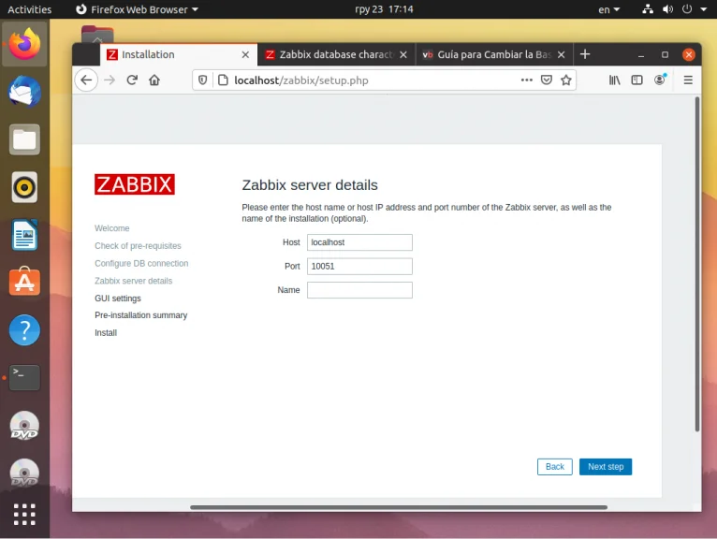Open page actions three-dot menu
717x539 pixels.
click(x=527, y=80)
